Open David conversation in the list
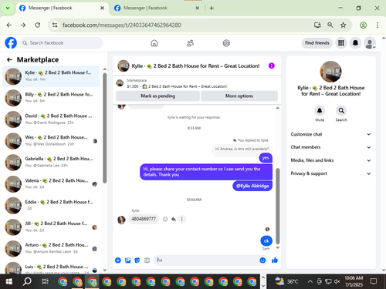This screenshot has width=386, height=289. pos(51,119)
